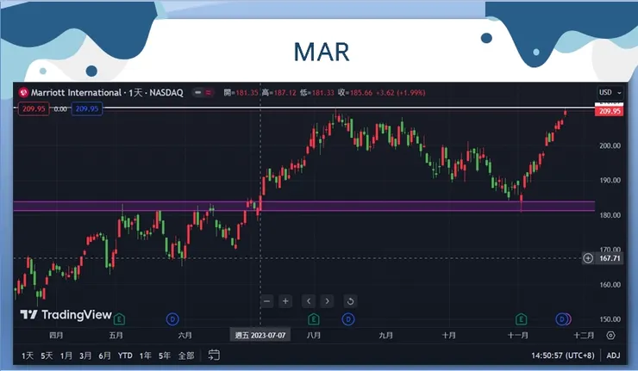Toggle the wavy-lines indicator pill in the header
This screenshot has height=371, width=638.
pyautogui.click(x=209, y=93)
